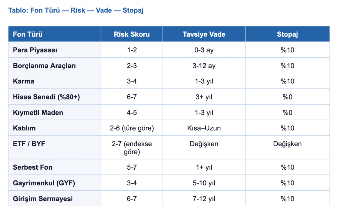Image resolution: width=338 pixels, height=215 pixels.
Task: Select the 'Karma' fund row label
Action: coord(23,81)
